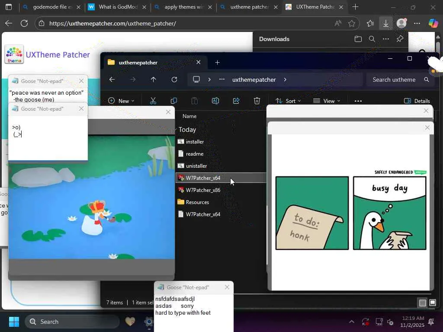Click the Delete trash icon in Explorer toolbar

pyautogui.click(x=257, y=101)
